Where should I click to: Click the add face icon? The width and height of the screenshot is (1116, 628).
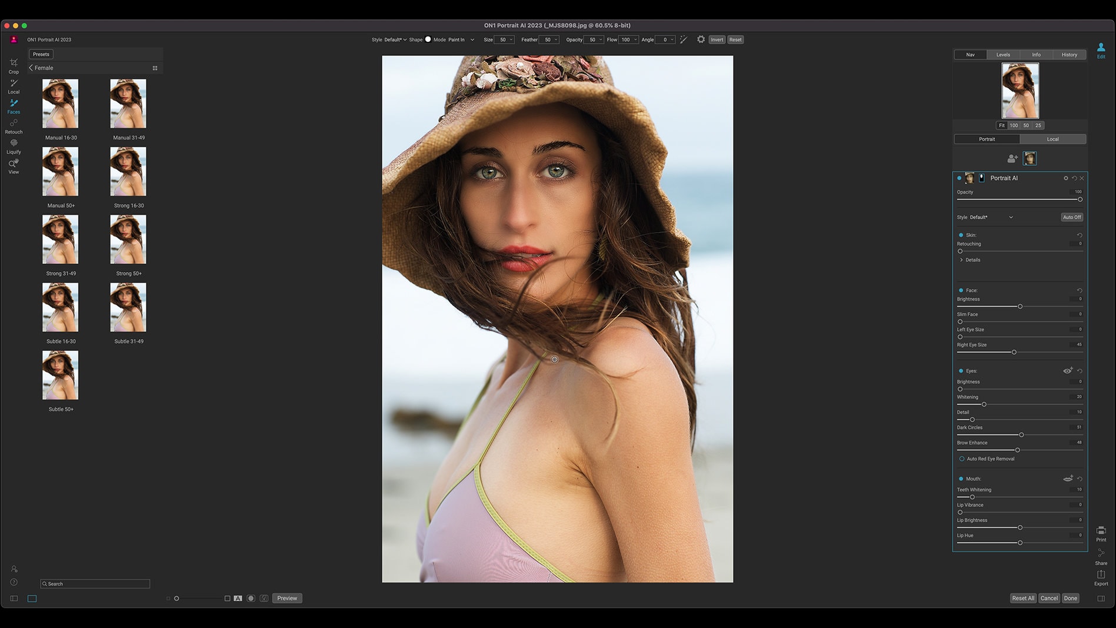pos(1012,158)
